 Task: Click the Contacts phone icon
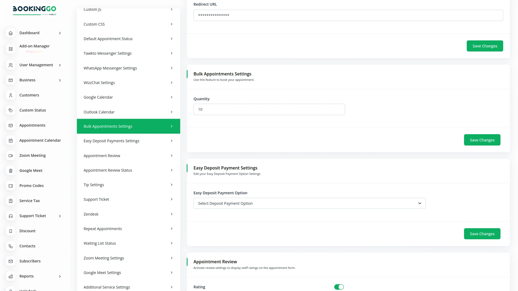coord(11,246)
